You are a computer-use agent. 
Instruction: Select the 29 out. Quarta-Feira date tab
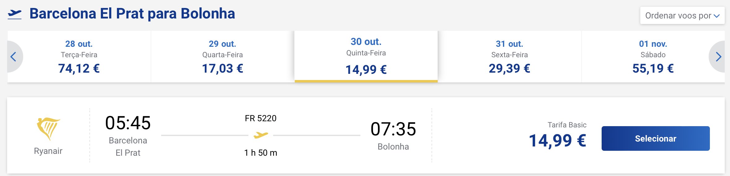click(x=222, y=56)
